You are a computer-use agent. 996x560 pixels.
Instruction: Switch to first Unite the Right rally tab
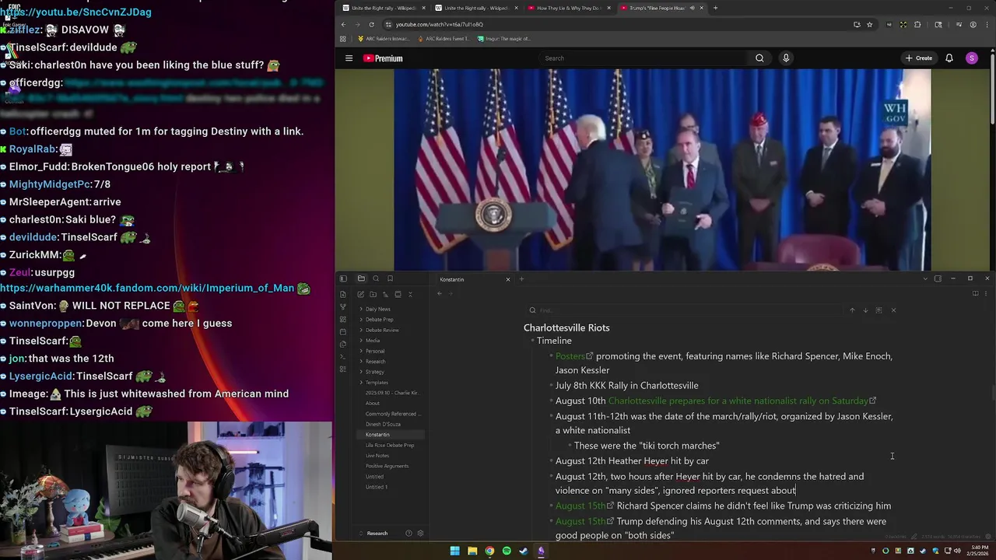click(384, 8)
